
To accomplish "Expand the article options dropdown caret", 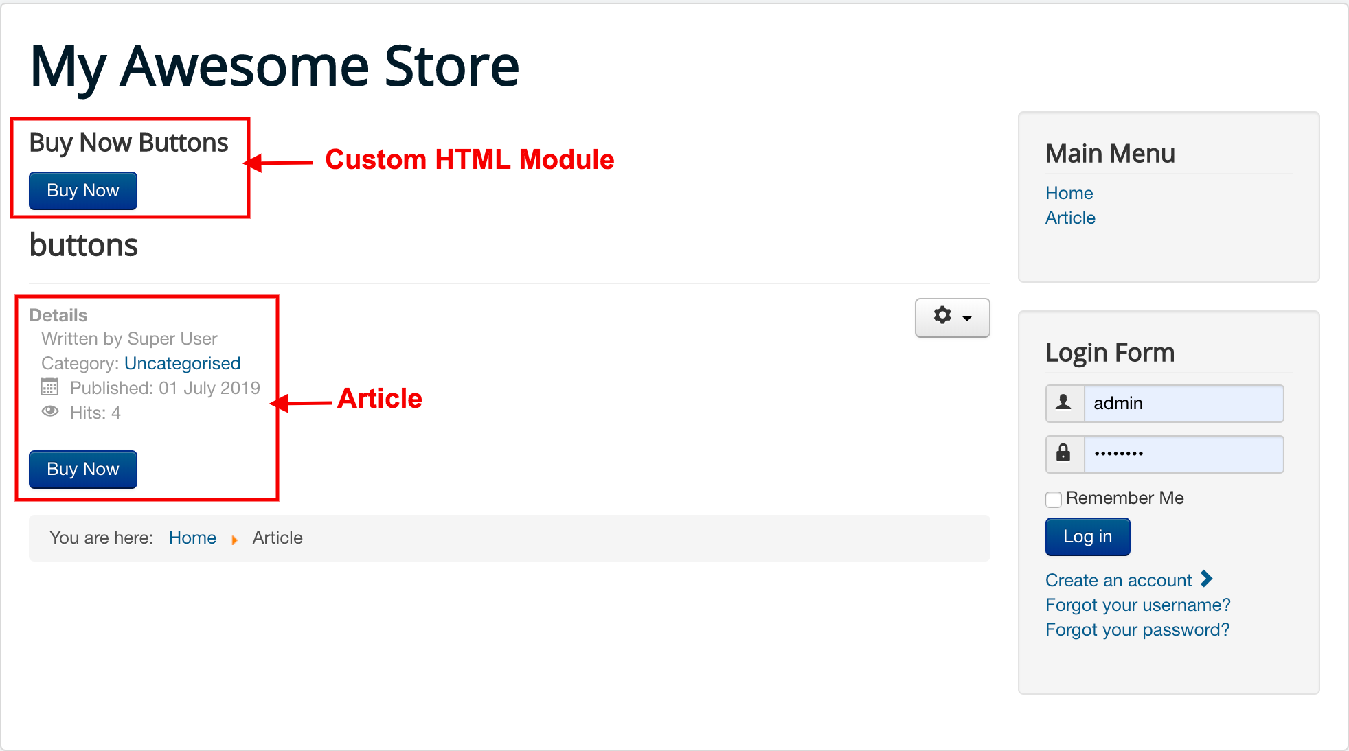I will click(967, 318).
